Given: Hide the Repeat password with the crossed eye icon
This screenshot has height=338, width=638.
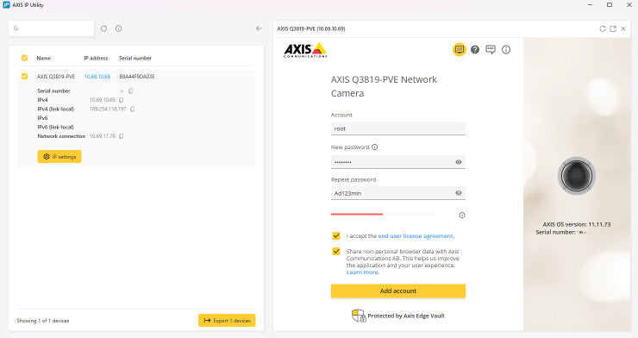Looking at the screenshot, I should coord(459,193).
